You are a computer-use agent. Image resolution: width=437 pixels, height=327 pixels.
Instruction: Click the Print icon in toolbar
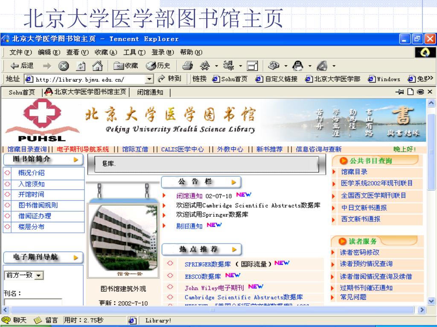coord(188,66)
